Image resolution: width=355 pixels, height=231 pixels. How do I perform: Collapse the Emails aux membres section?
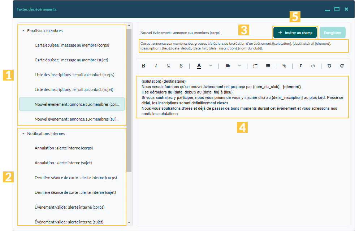click(x=23, y=31)
